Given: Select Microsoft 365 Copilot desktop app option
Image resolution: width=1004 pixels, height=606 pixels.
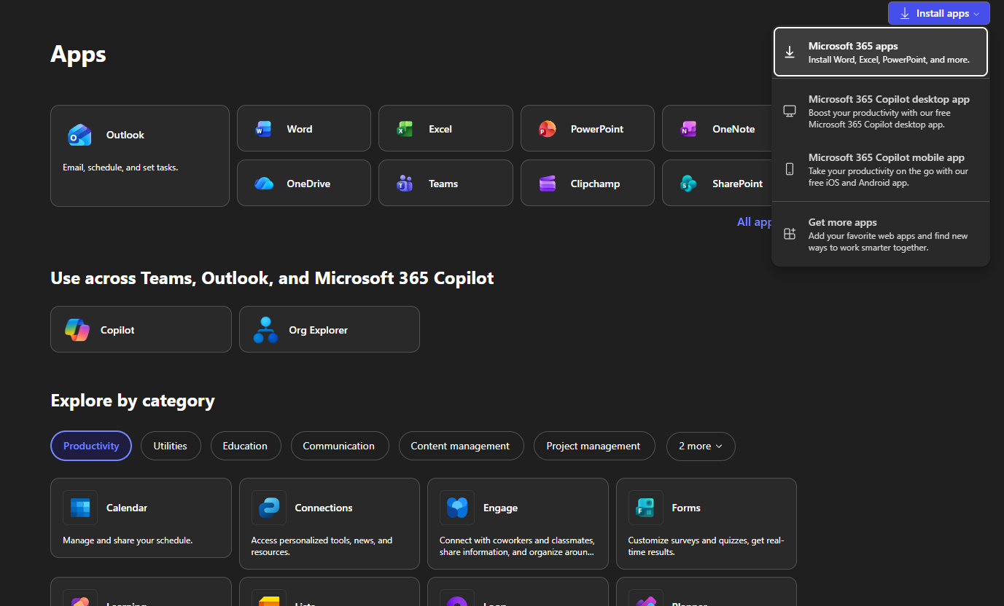Looking at the screenshot, I should (880, 111).
